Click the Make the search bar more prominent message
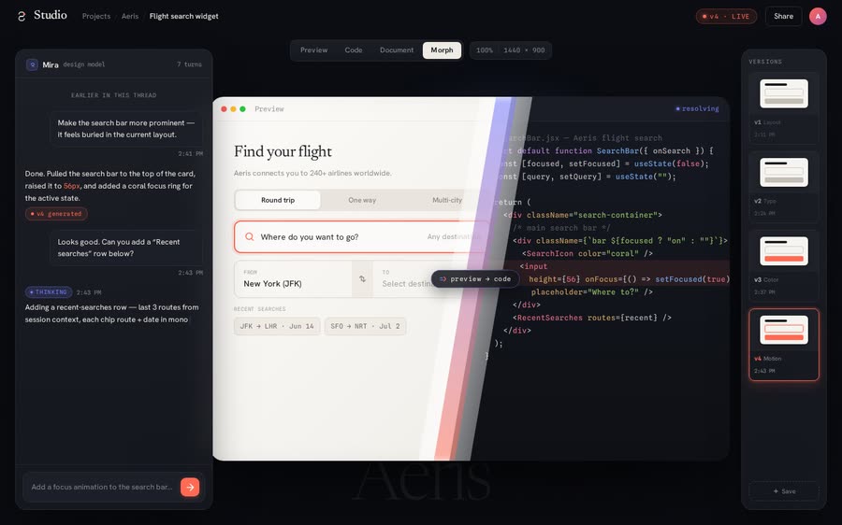 coord(126,129)
